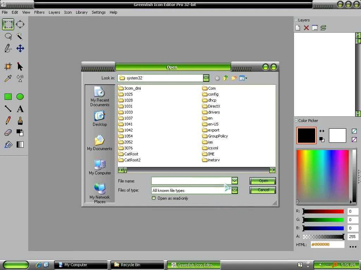Viewport: 361px width, 270px height.
Task: Select the Ellipse Select tool
Action: (20, 24)
